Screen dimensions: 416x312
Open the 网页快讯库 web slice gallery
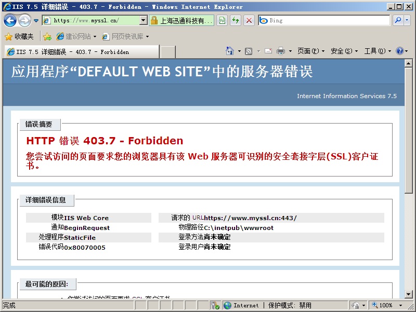click(x=125, y=36)
